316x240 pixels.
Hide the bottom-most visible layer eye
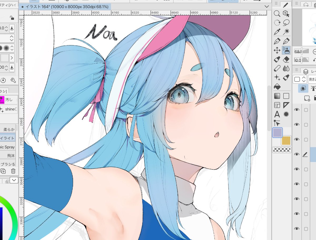tap(297, 229)
